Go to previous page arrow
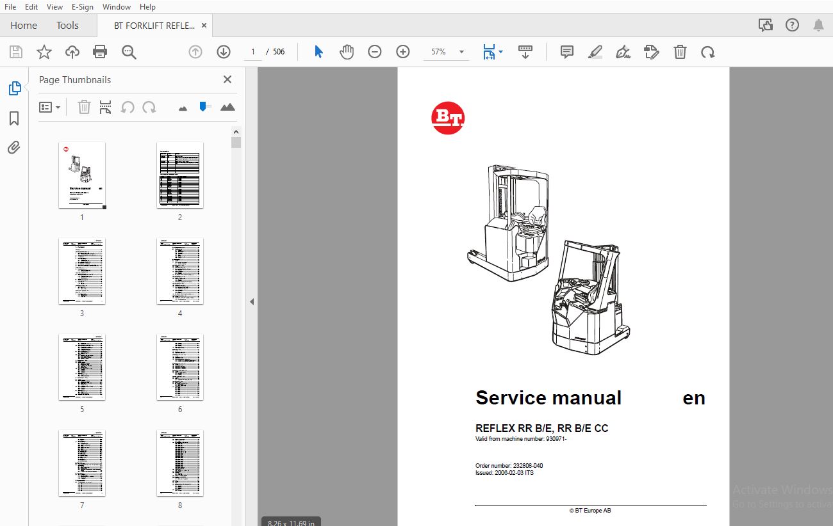This screenshot has height=526, width=833. point(195,52)
